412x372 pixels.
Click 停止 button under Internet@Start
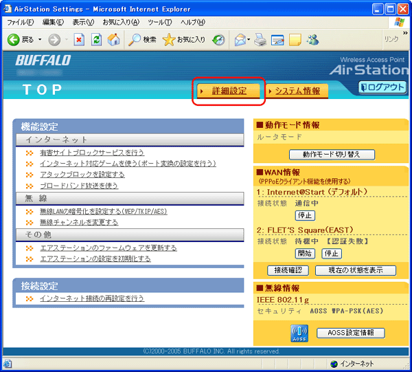point(305,215)
